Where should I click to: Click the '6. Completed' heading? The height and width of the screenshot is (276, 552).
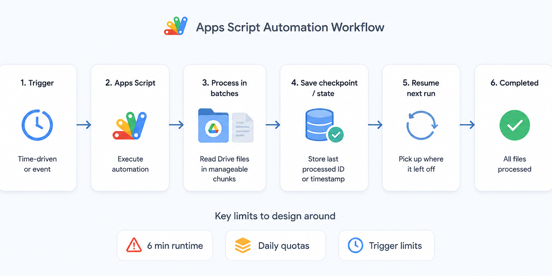pyautogui.click(x=515, y=83)
